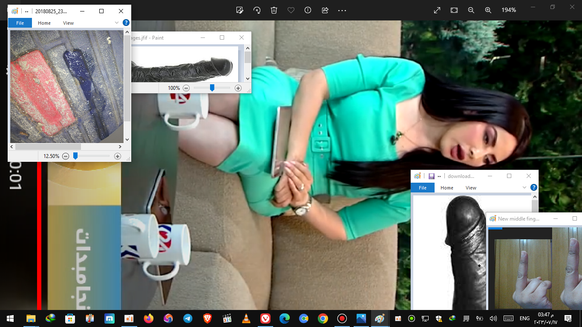Click the Save icon in the download Paint window

coord(431,176)
